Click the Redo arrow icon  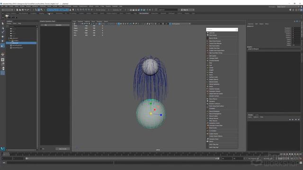[x=28, y=9]
